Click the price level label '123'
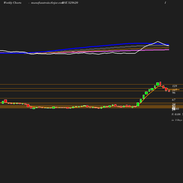 (x=175, y=86)
